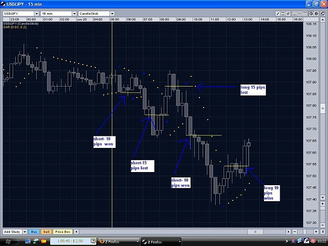Click the zoom slider handle
328x246 pixels.
[305, 232]
